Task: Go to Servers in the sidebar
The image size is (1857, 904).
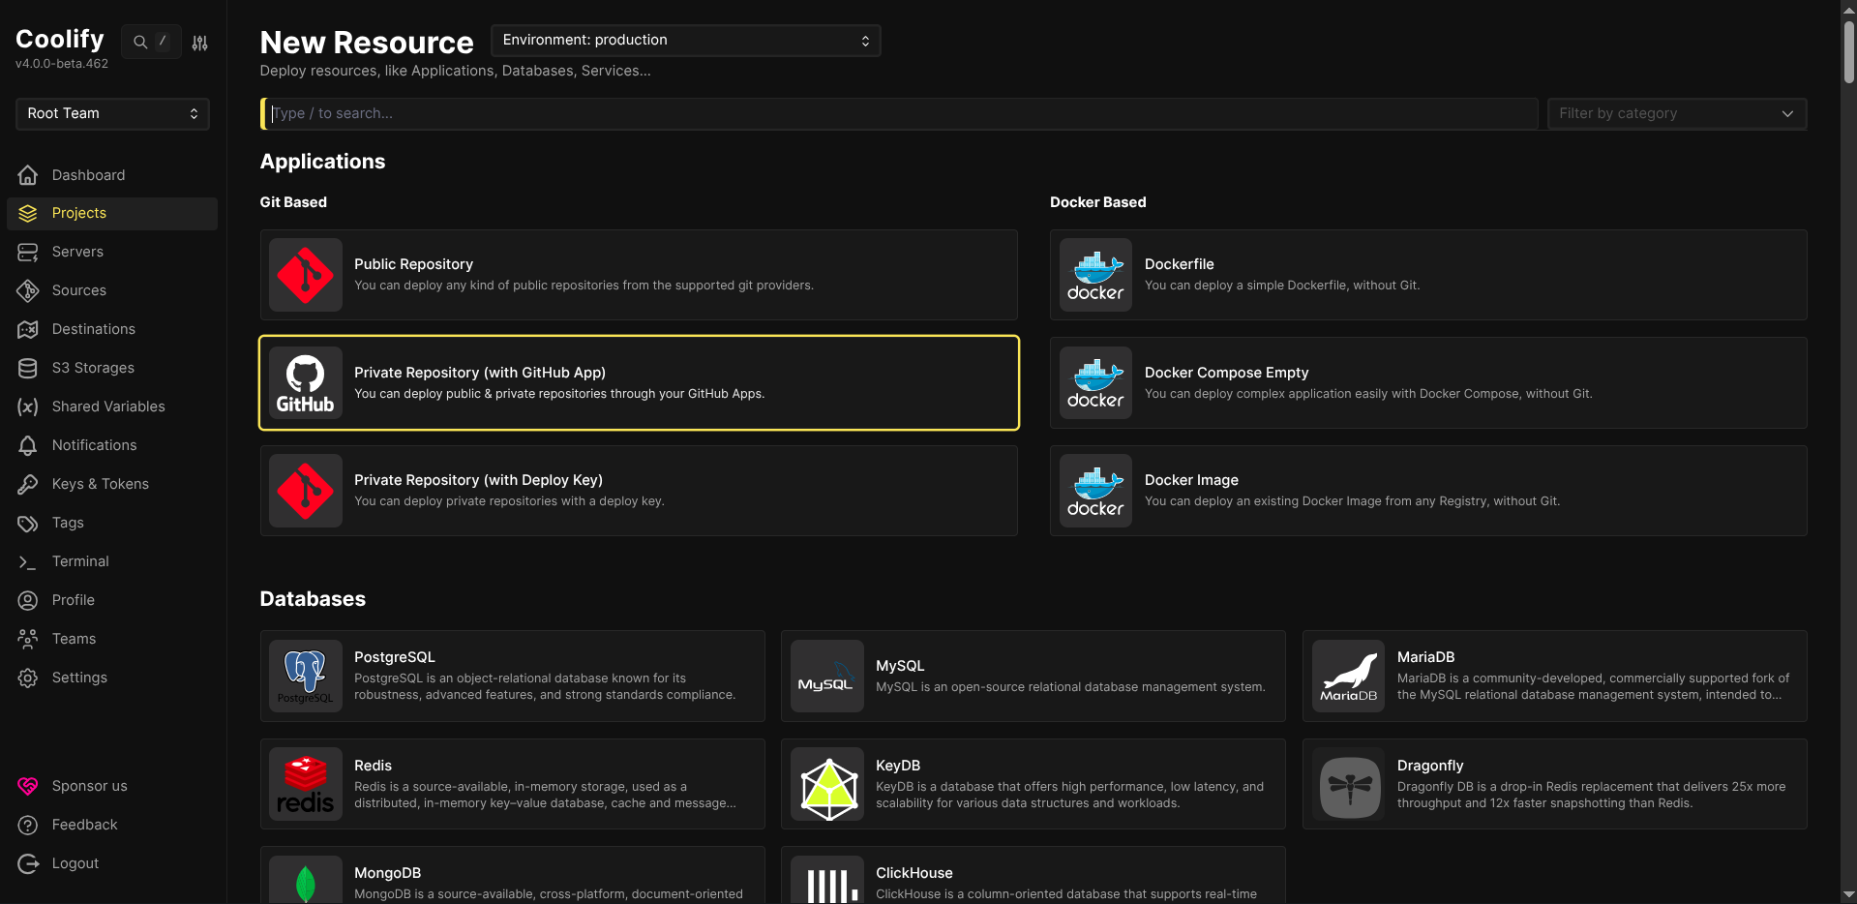Action: coord(77,252)
